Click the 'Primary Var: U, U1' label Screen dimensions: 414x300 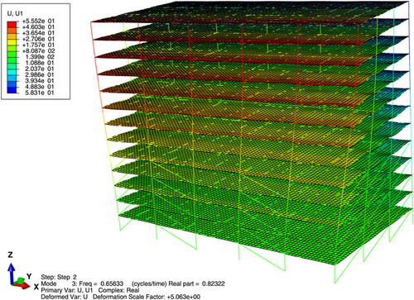67,290
